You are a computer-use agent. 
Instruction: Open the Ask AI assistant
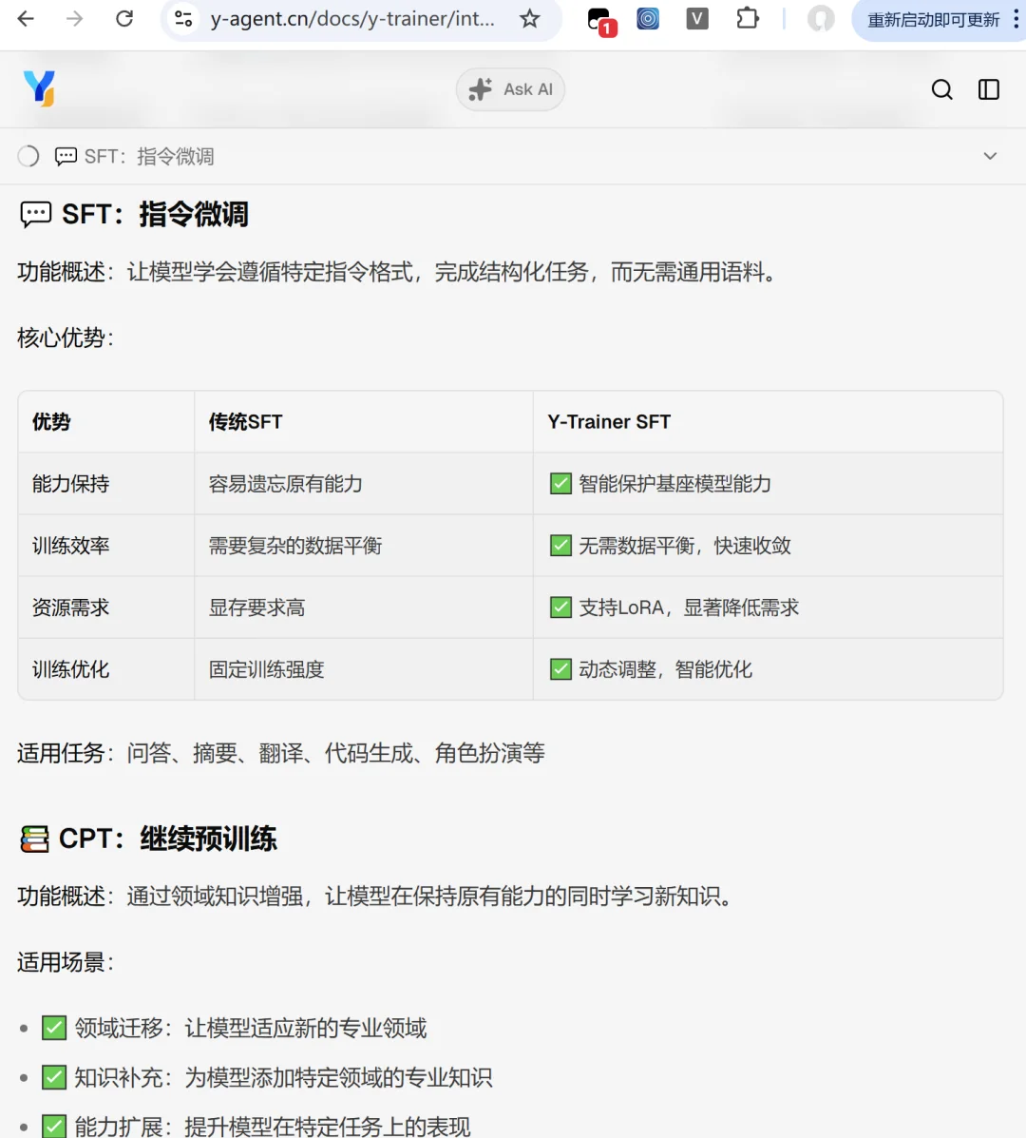(x=510, y=88)
